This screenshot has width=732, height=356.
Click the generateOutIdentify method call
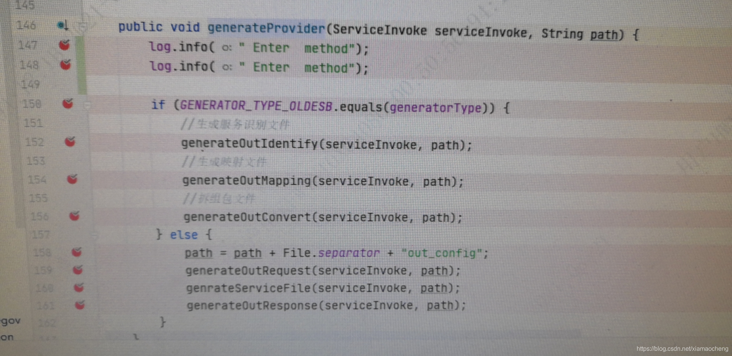pos(249,144)
